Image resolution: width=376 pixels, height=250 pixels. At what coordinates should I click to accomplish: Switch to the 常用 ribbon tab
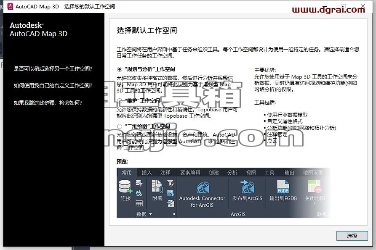point(127,173)
